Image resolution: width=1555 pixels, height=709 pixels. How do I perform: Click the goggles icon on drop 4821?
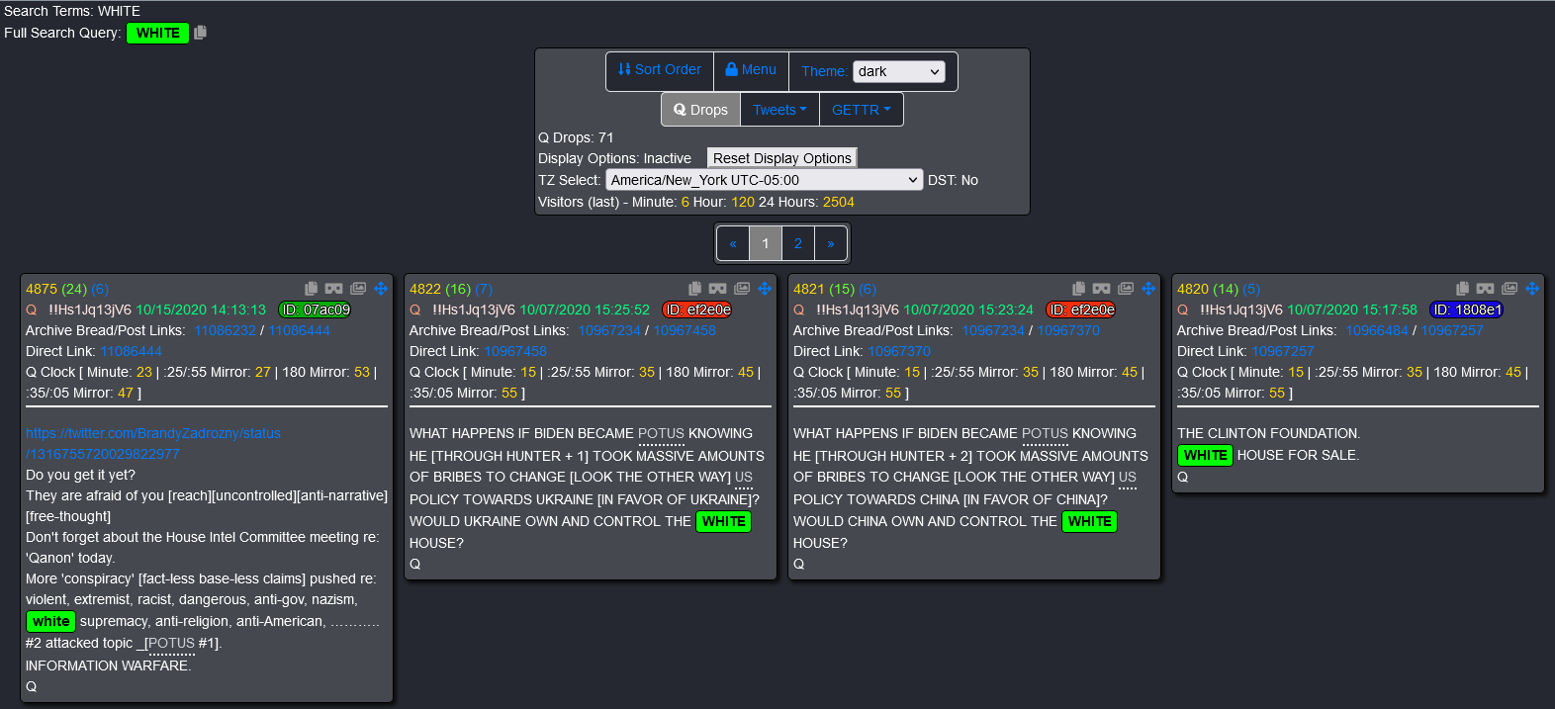(1101, 289)
